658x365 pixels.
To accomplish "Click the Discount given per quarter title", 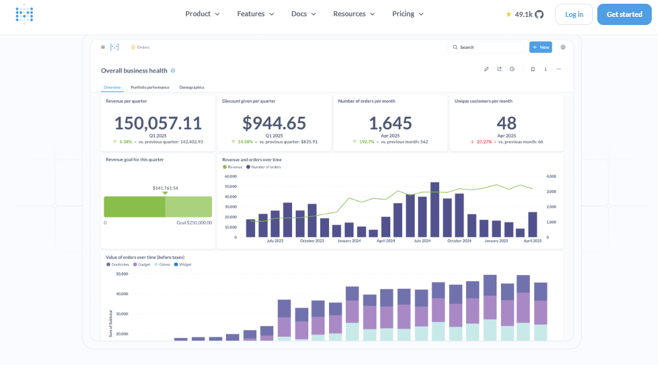I will click(x=249, y=101).
